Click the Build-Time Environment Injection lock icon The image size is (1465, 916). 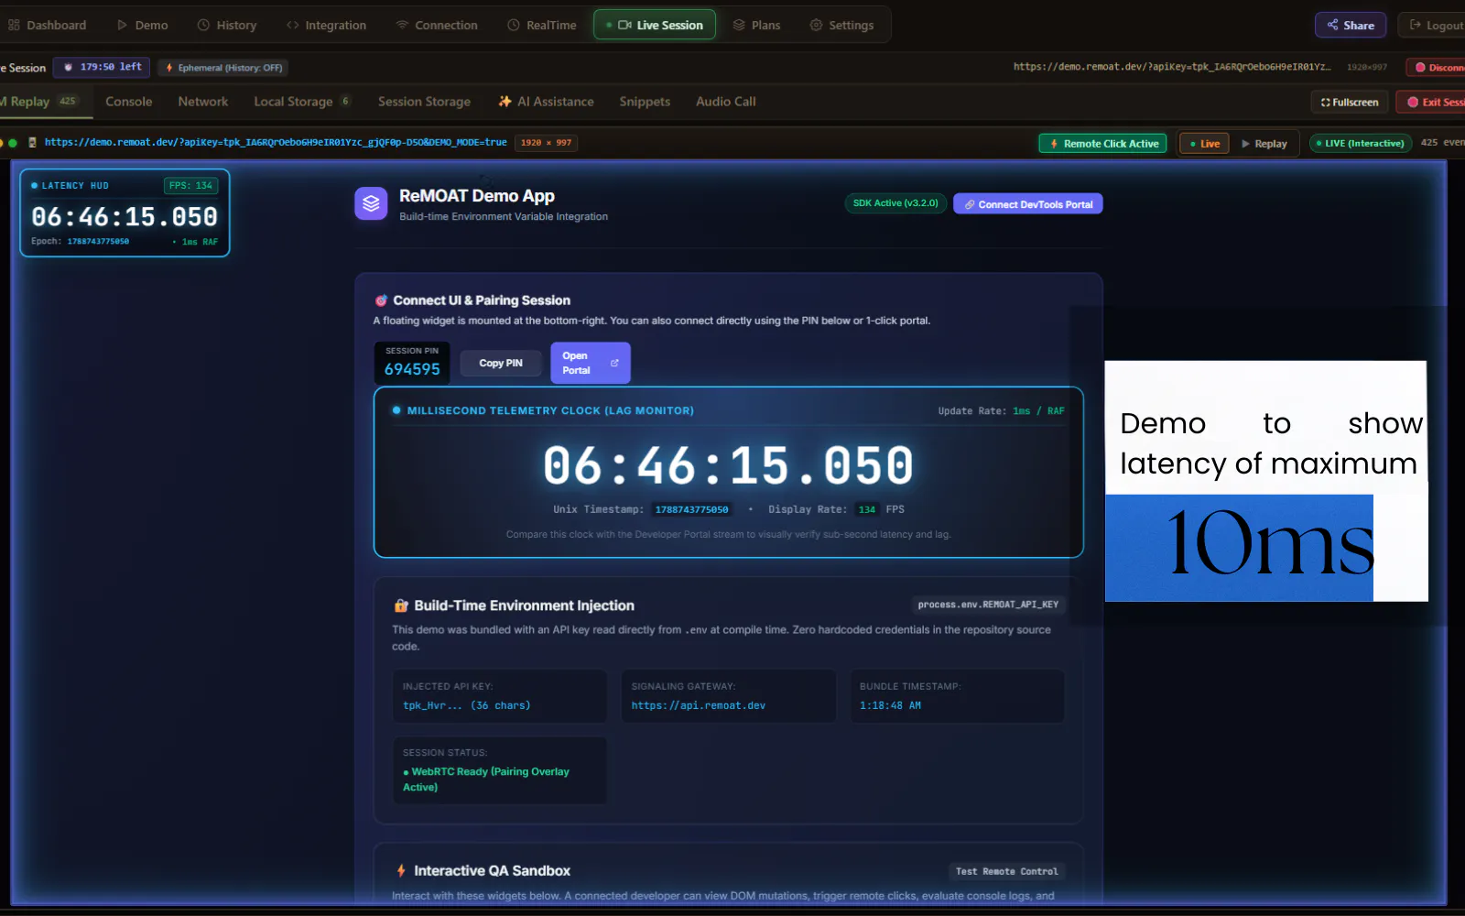click(401, 605)
